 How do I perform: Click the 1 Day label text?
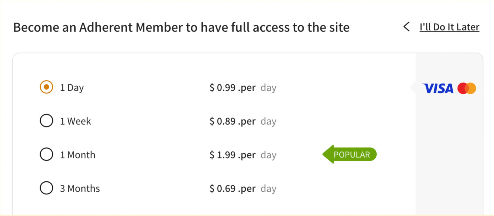click(72, 87)
